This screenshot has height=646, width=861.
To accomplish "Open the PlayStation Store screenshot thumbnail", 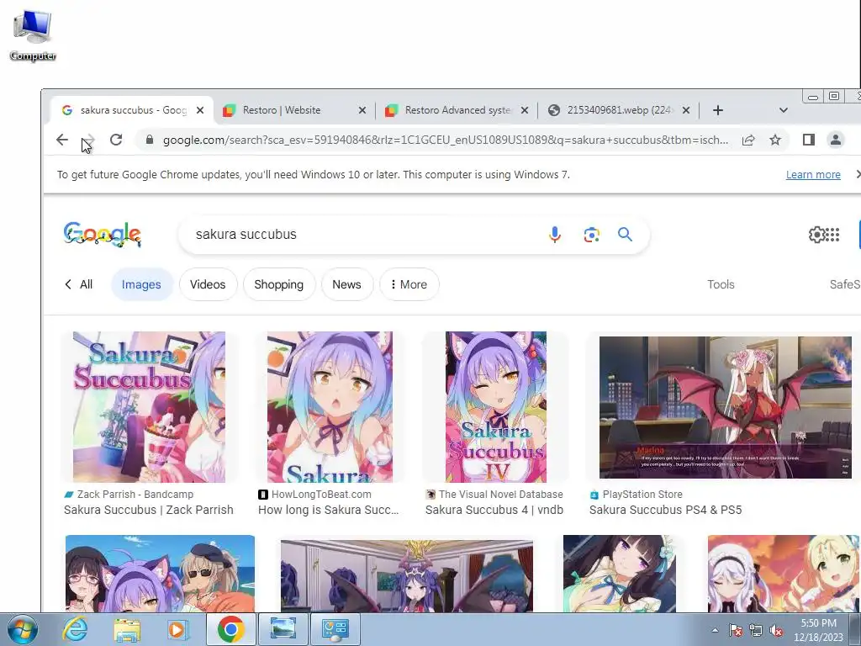I will click(x=726, y=407).
